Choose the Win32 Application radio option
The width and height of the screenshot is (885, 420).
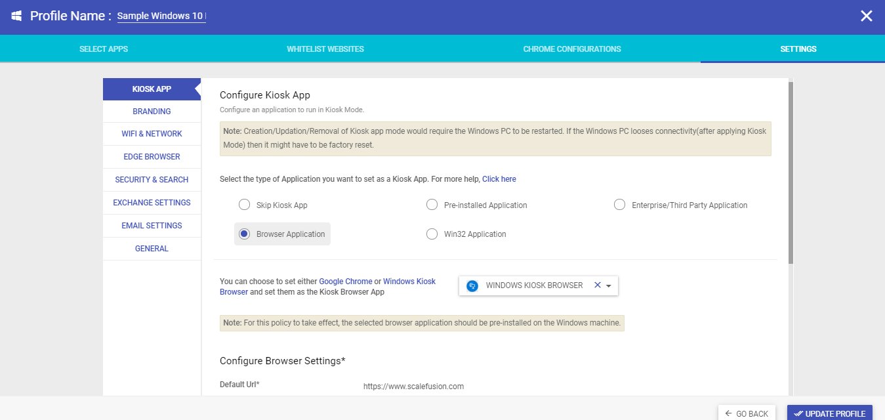point(432,234)
